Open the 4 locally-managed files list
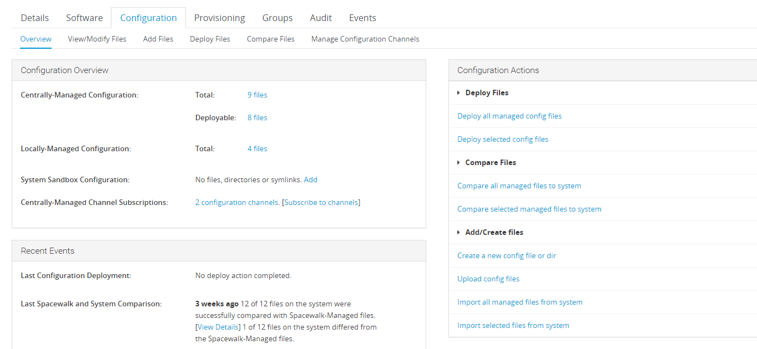Viewport: 757px width, 349px height. (257, 148)
